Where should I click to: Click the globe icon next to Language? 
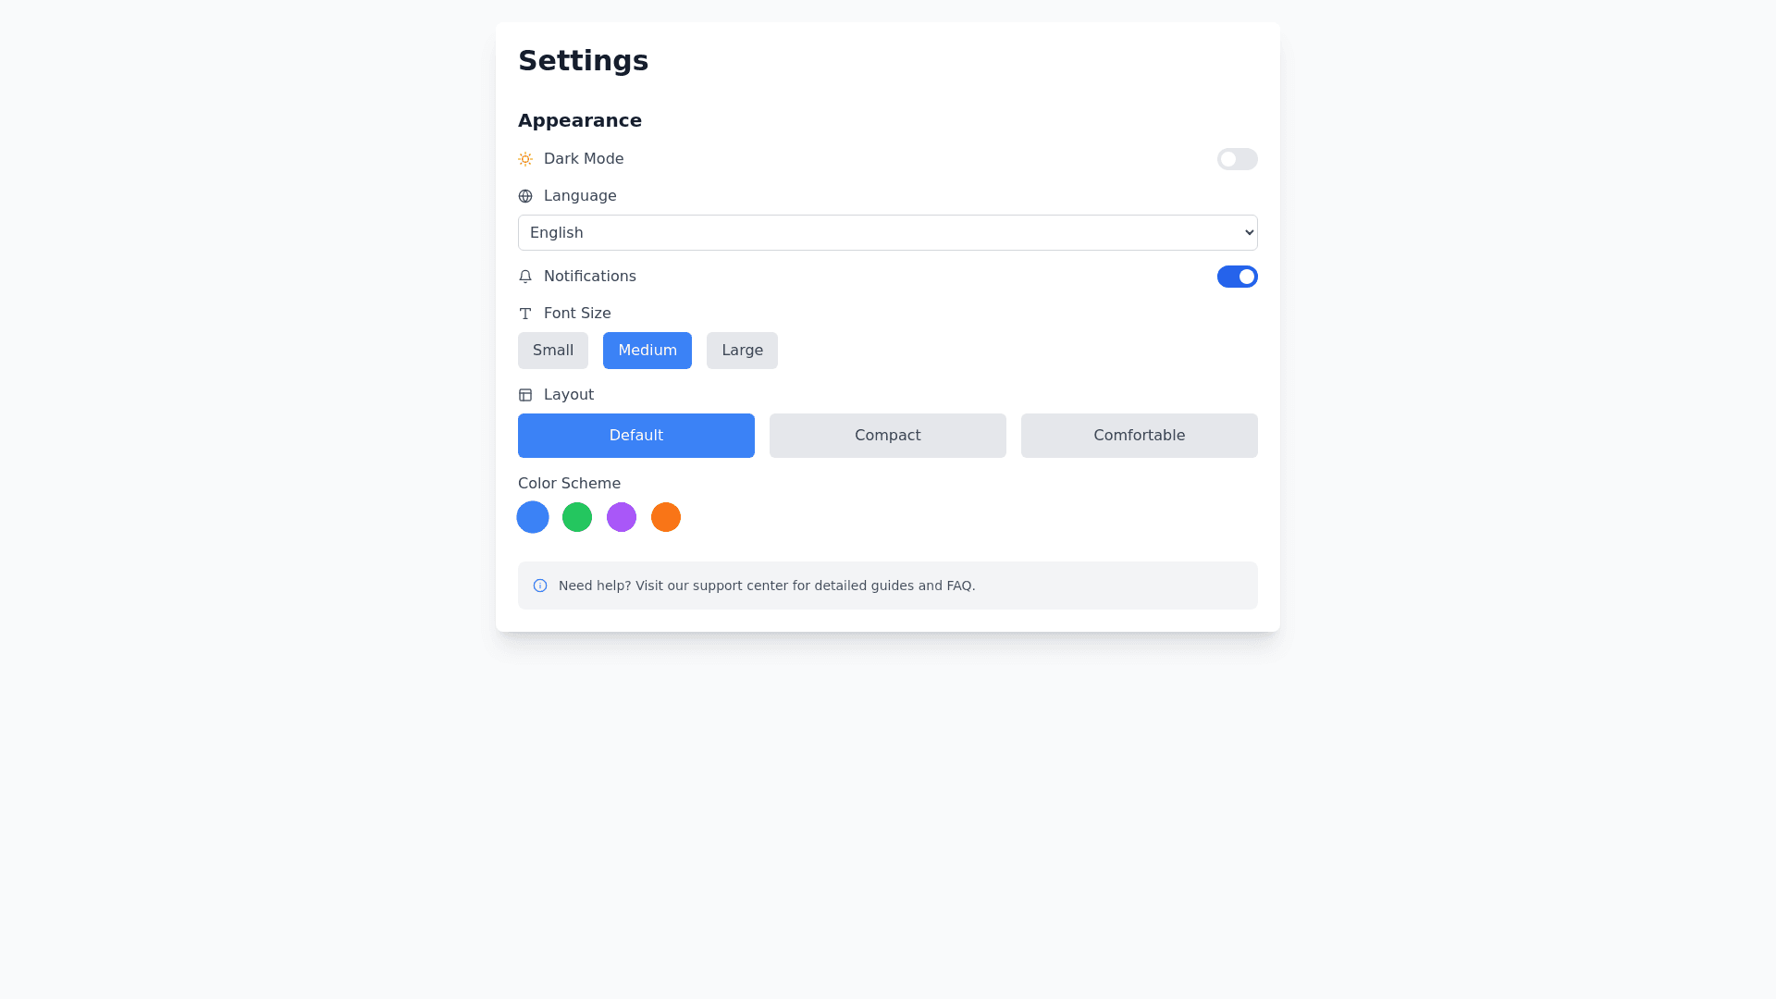click(525, 196)
